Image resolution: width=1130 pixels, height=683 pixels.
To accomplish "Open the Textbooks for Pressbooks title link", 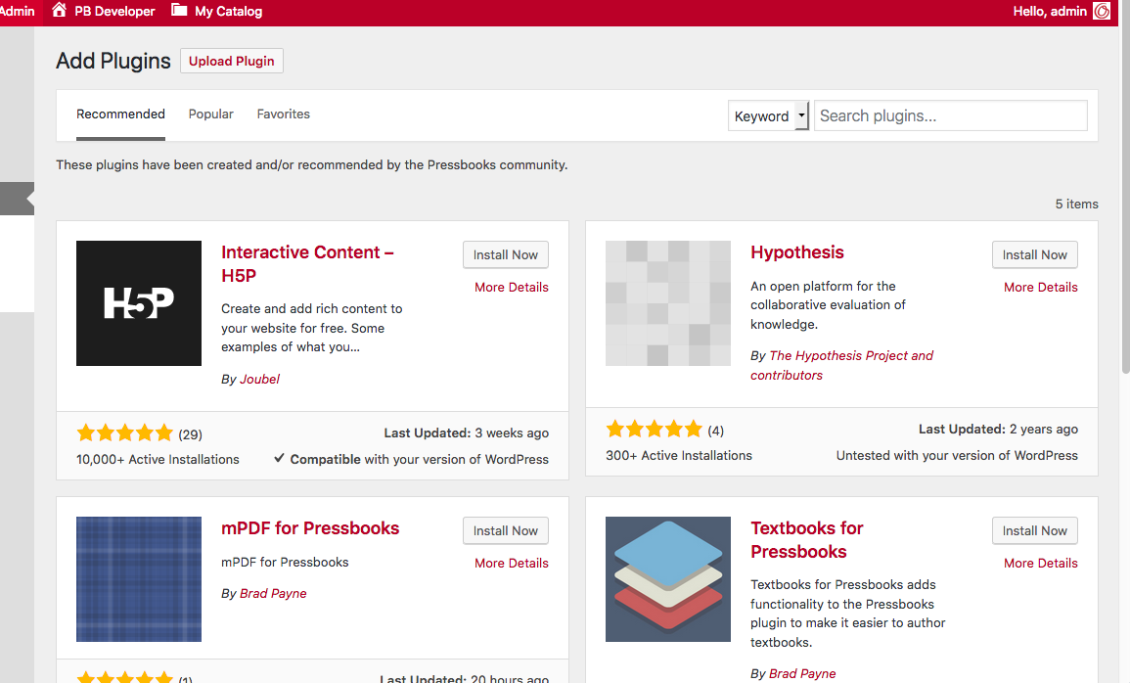I will point(806,539).
